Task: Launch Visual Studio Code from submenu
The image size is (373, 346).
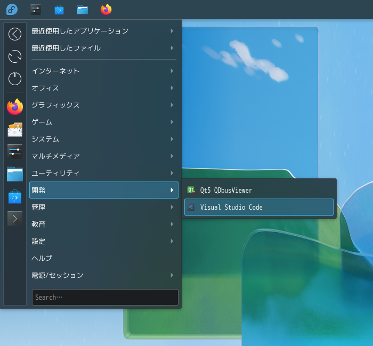Action: (x=259, y=207)
